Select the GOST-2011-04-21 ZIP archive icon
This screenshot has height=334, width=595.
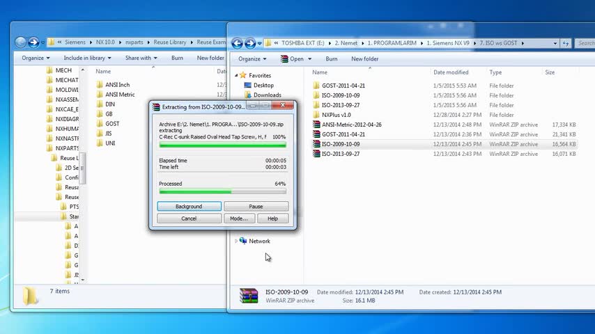(x=316, y=134)
